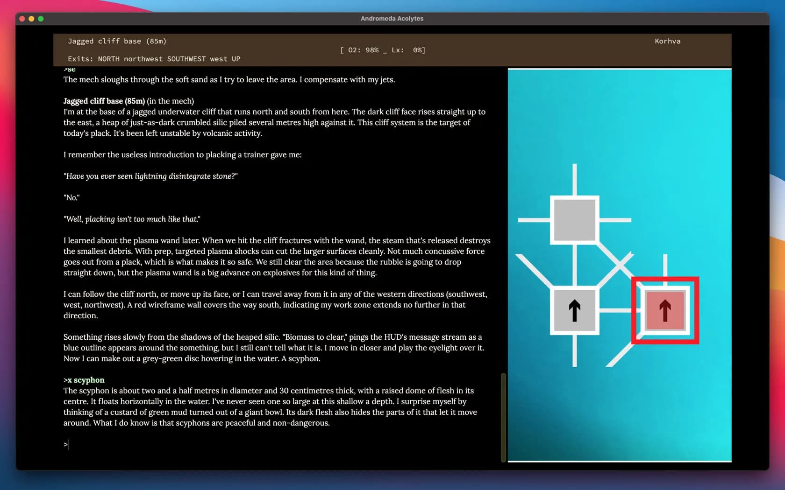Click the top gray room square on map
785x490 pixels.
click(574, 220)
